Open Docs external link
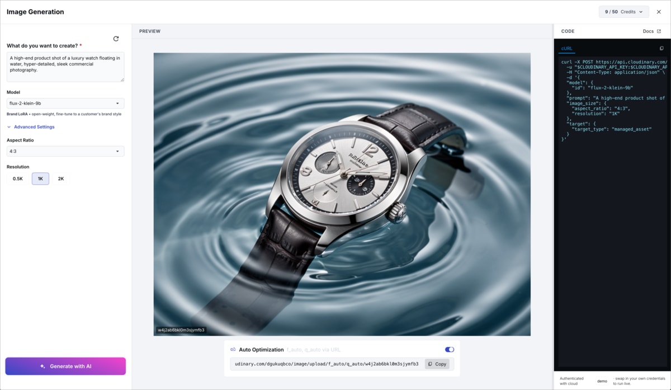Viewport: 671px width, 390px height. [652, 31]
